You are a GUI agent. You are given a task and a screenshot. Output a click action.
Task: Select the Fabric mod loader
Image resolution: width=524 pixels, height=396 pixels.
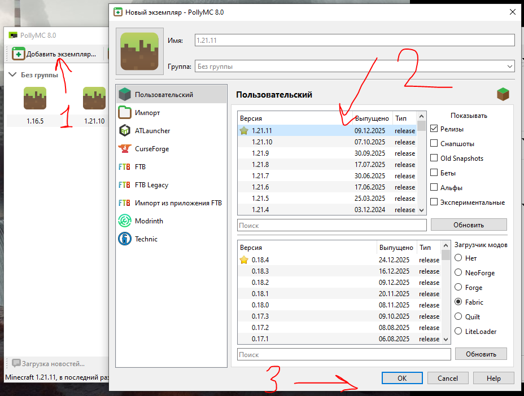pos(458,302)
